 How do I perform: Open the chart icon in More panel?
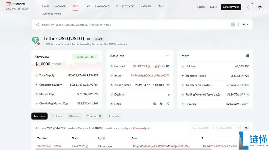(x=247, y=56)
